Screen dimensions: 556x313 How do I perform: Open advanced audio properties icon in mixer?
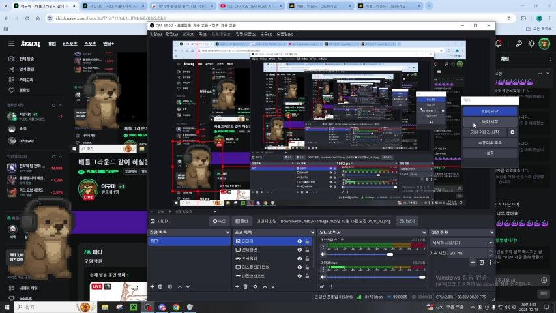(x=322, y=286)
